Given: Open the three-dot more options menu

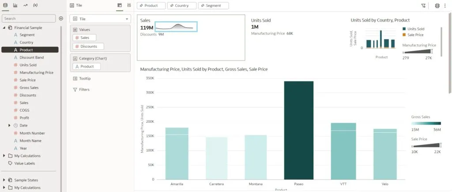Looking at the screenshot, I should click(445, 6).
